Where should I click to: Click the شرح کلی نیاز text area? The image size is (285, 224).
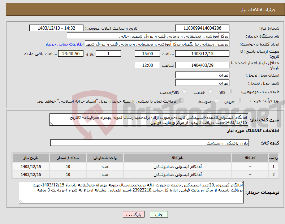pos(149,120)
